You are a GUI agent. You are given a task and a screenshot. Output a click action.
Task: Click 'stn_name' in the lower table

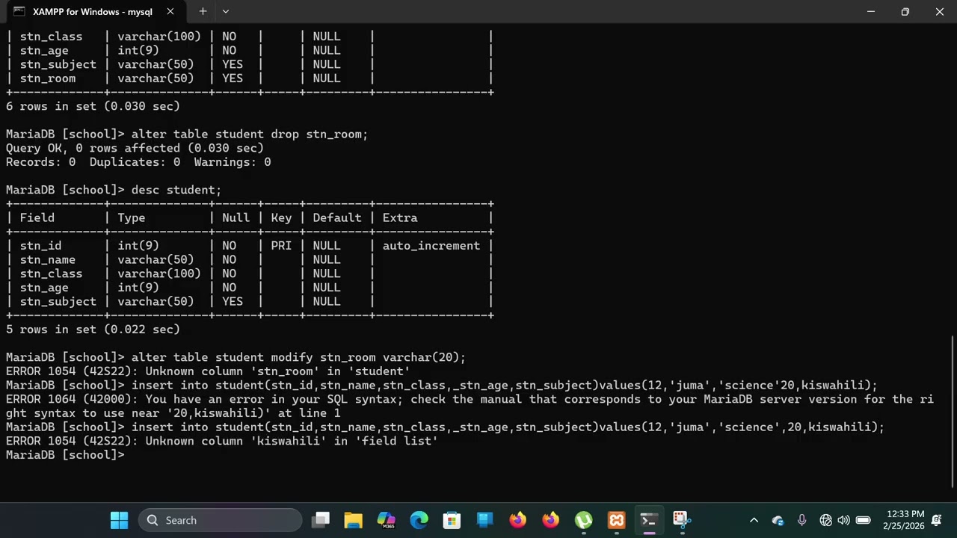click(x=48, y=260)
